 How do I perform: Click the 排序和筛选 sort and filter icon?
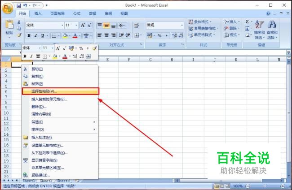(259, 24)
